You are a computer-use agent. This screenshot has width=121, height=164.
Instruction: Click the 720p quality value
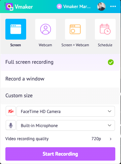96,139
